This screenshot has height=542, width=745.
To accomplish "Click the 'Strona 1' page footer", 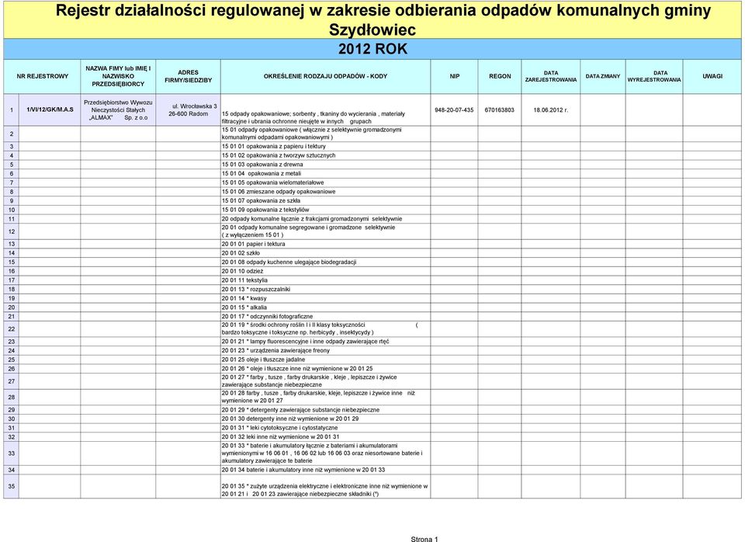I will [x=424, y=539].
